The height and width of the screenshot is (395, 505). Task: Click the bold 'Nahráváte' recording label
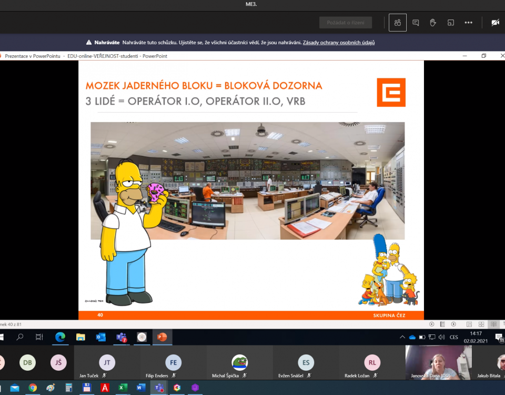point(107,43)
